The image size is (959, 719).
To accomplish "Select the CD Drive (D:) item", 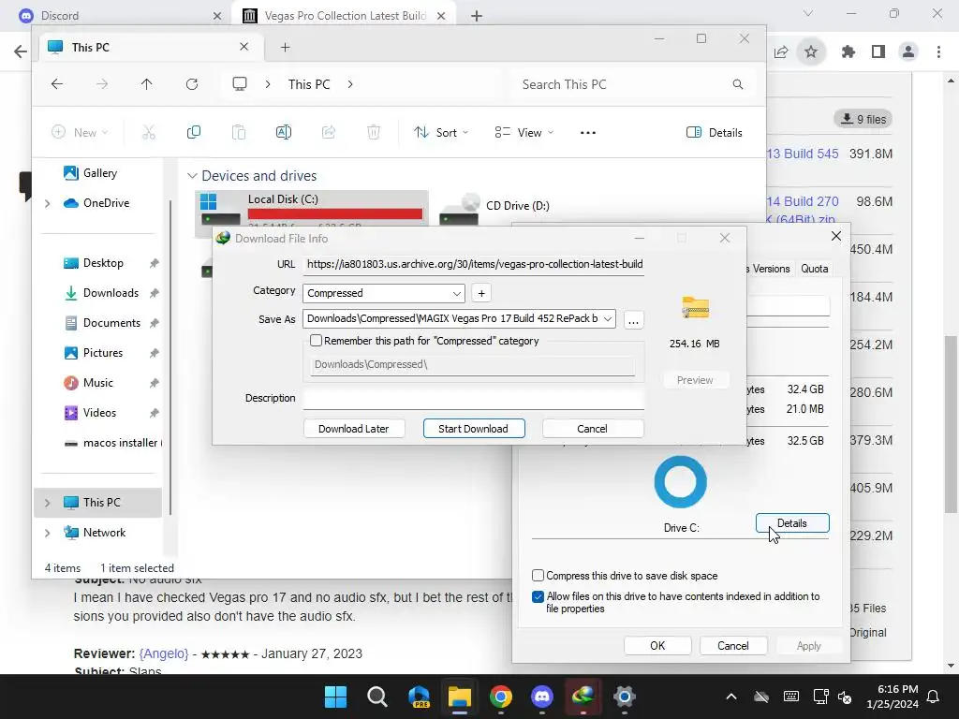I will pos(495,208).
